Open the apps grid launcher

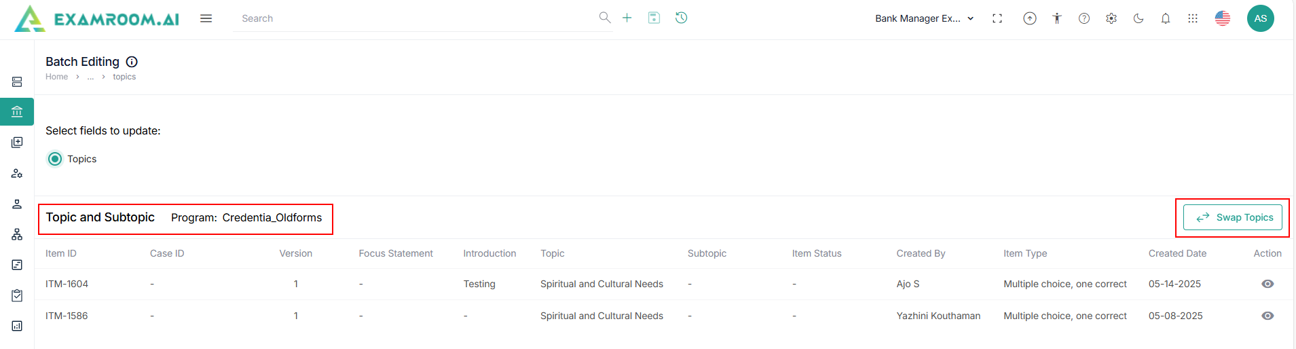click(x=1193, y=18)
